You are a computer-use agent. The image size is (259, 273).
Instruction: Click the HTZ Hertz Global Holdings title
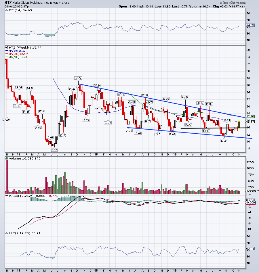point(27,3)
